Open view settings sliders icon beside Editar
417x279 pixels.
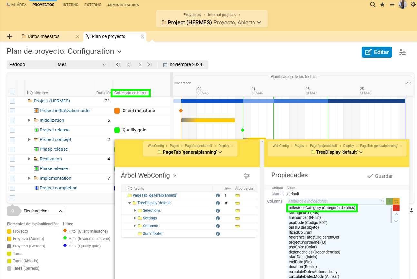tap(402, 52)
